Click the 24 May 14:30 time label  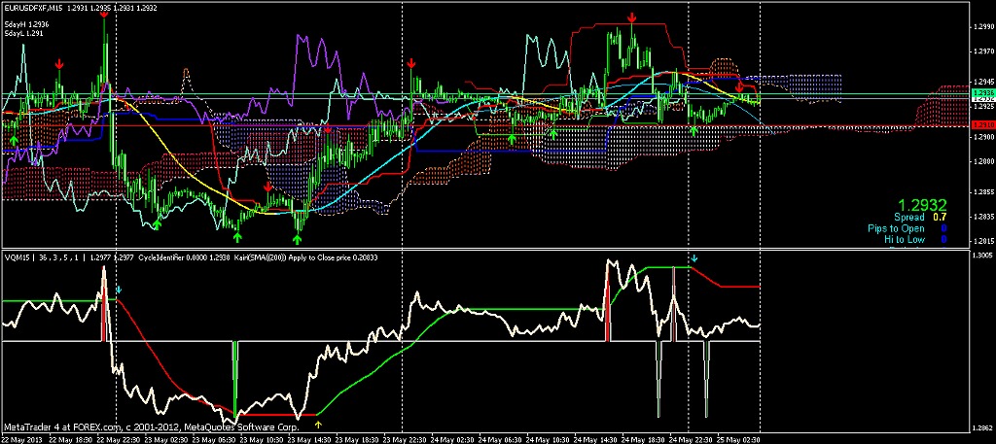[x=593, y=439]
